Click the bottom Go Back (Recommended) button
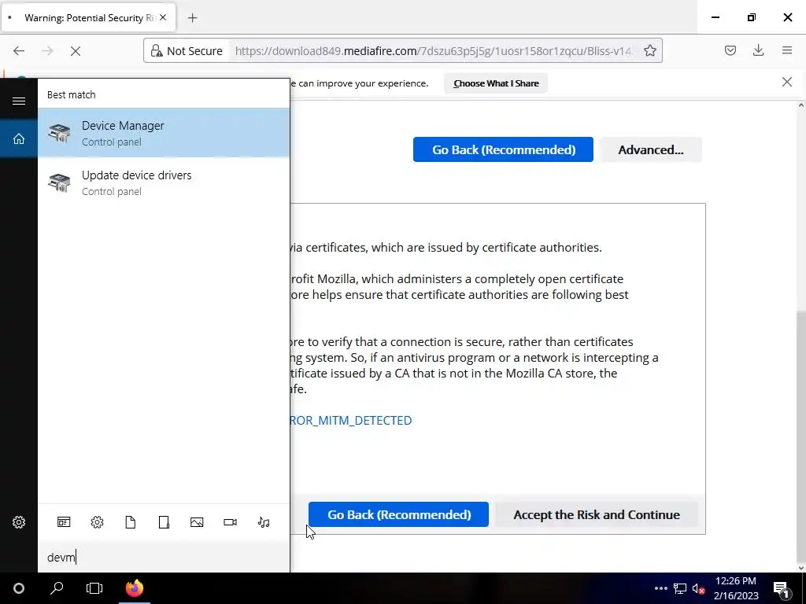This screenshot has width=806, height=604. 399,514
